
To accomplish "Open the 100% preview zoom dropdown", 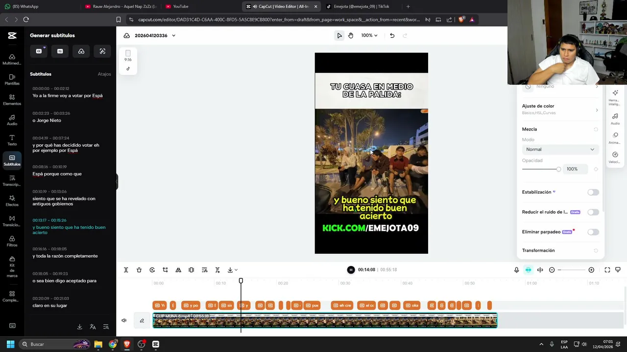I will click(369, 35).
